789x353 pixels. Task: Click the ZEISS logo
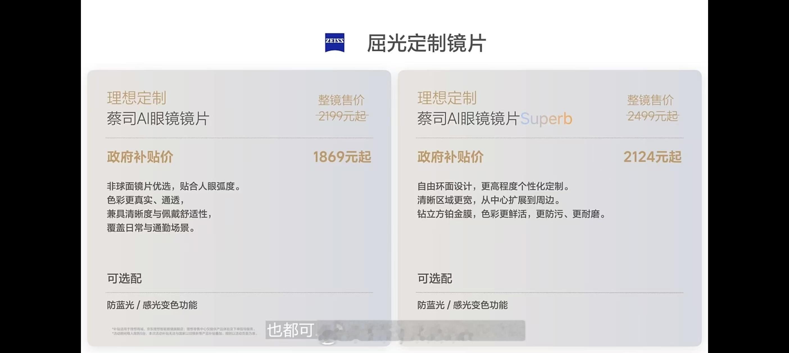pyautogui.click(x=334, y=43)
